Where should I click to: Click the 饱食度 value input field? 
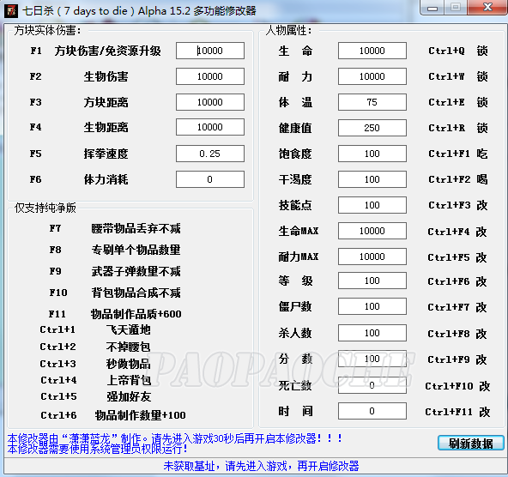(x=372, y=154)
